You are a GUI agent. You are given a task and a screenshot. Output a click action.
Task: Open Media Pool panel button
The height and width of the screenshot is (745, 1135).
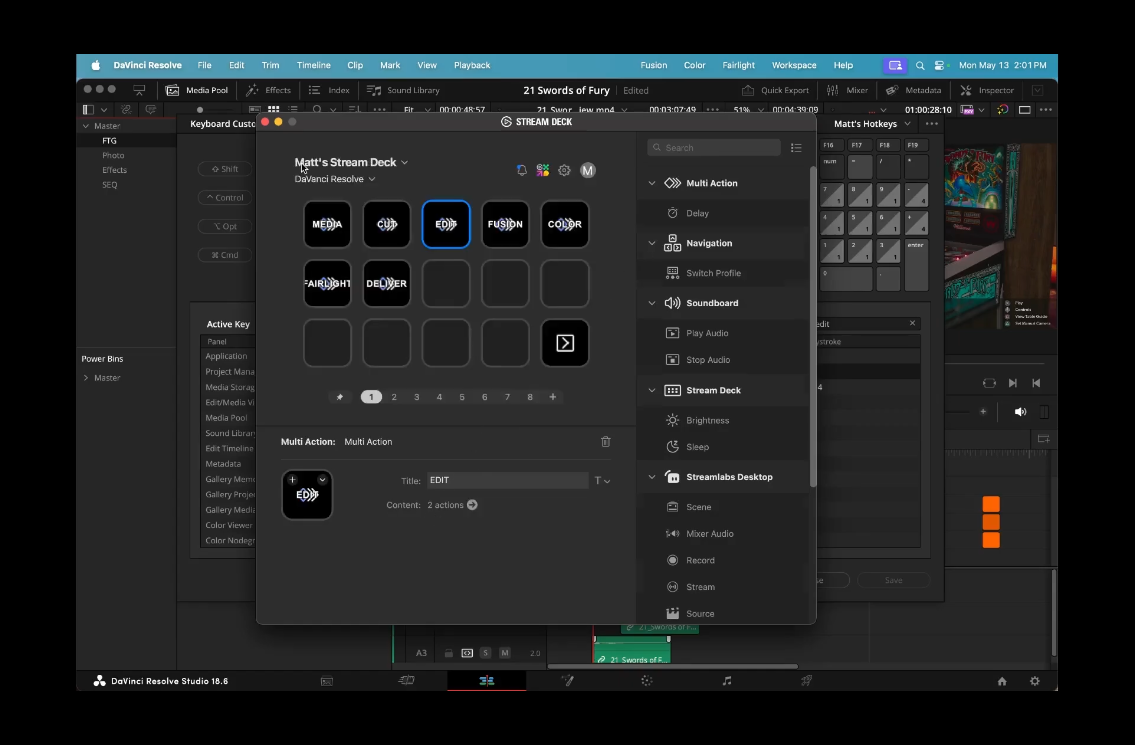(197, 90)
